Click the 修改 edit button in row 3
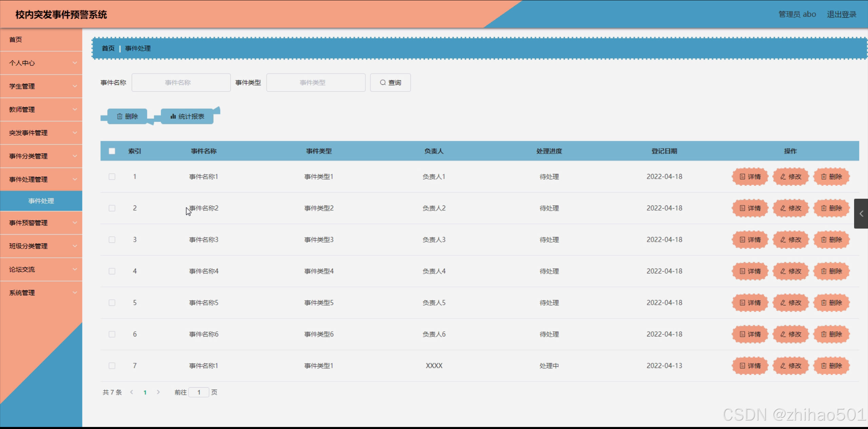The width and height of the screenshot is (868, 429). coord(791,240)
